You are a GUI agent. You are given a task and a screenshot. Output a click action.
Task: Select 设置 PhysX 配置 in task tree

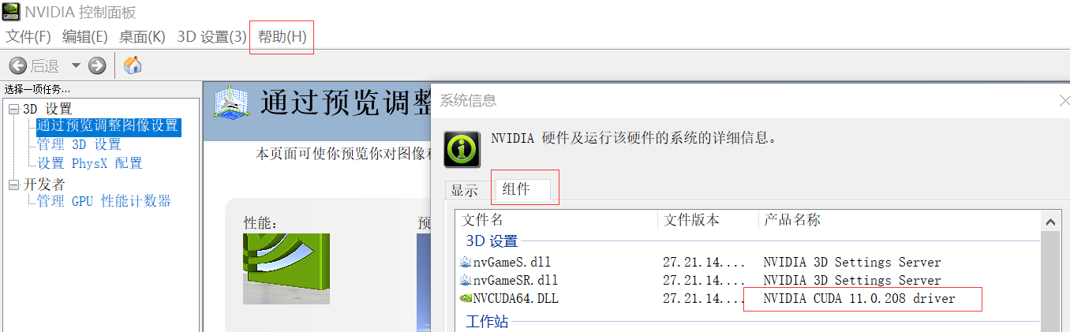pyautogui.click(x=90, y=163)
